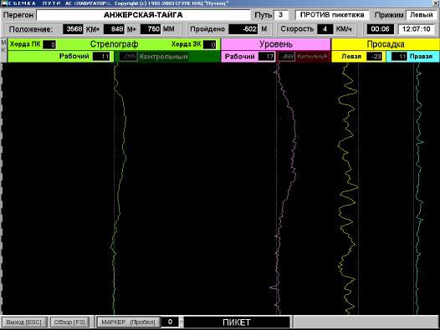This screenshot has height=330, width=440.
Task: Click the Хорда ЗК value box
Action: [x=210, y=44]
